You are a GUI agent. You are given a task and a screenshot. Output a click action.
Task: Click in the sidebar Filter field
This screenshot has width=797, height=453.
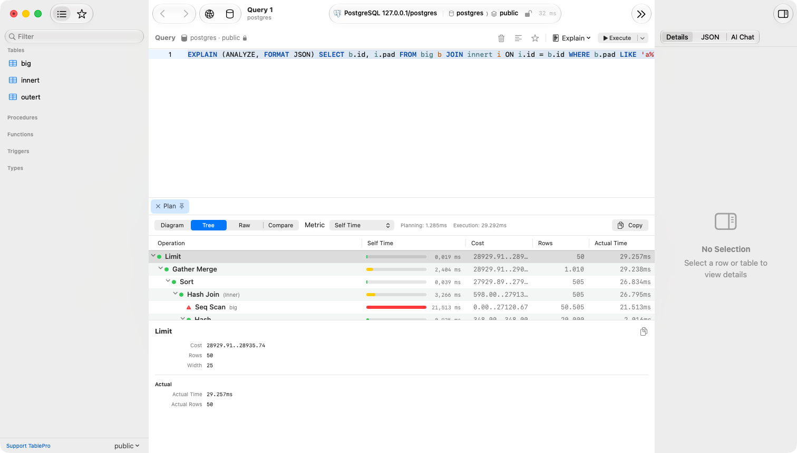point(74,36)
